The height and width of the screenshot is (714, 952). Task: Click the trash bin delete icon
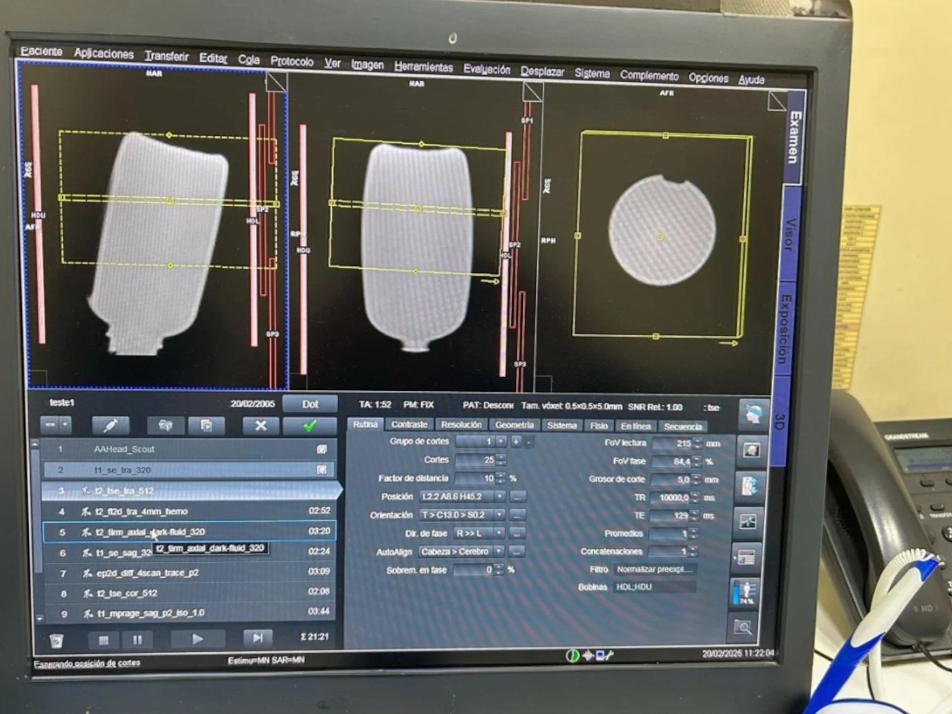[x=57, y=641]
